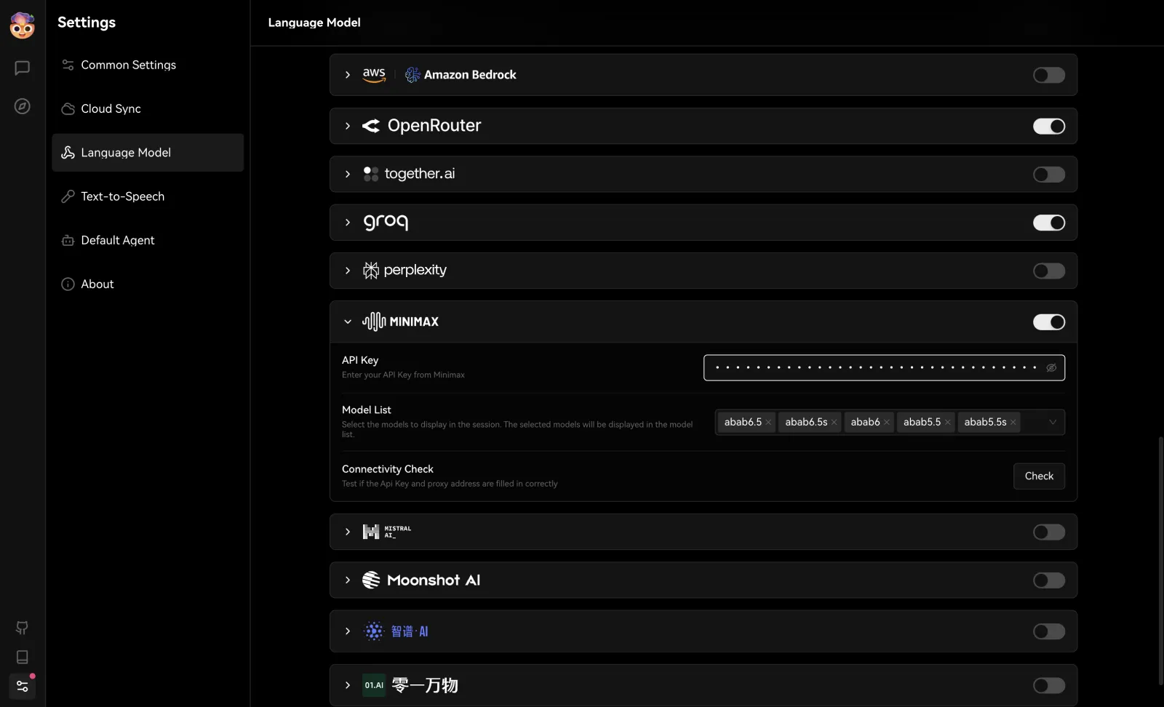Viewport: 1164px width, 707px height.
Task: Click the settings sliders icon with notification dot
Action: click(22, 686)
